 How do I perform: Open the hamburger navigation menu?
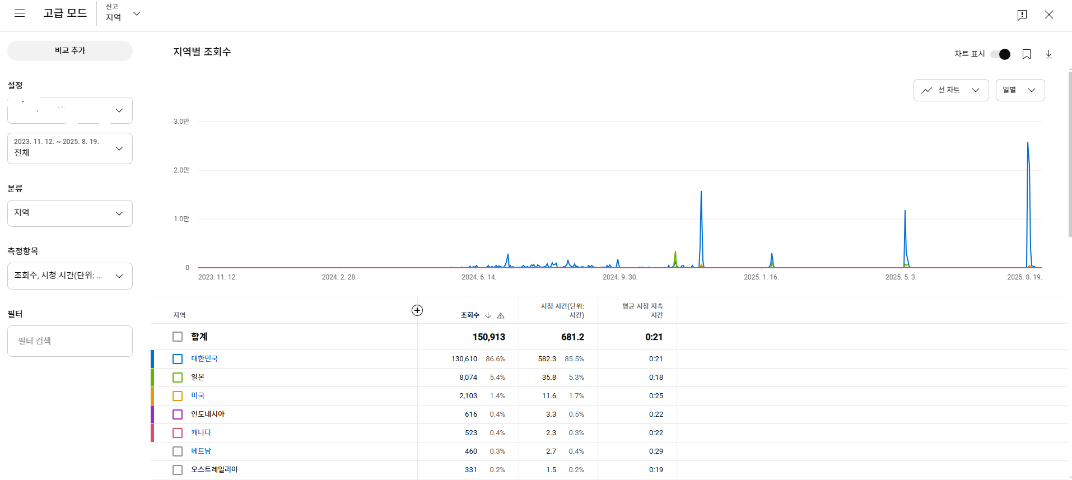click(20, 13)
